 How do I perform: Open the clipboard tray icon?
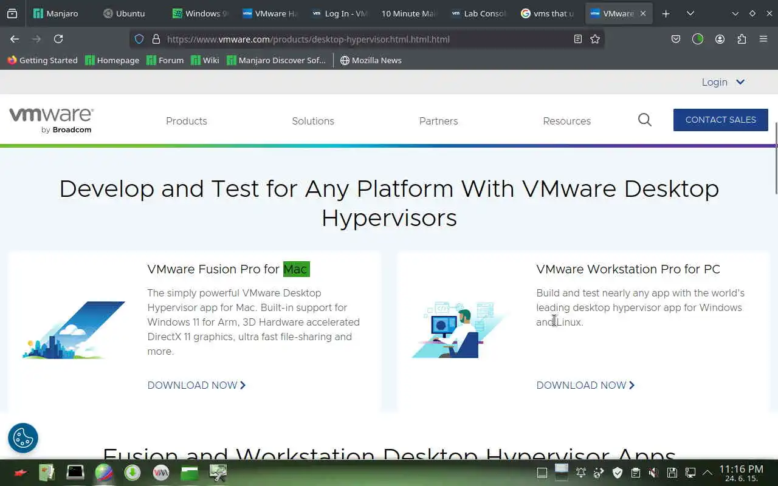coord(636,473)
